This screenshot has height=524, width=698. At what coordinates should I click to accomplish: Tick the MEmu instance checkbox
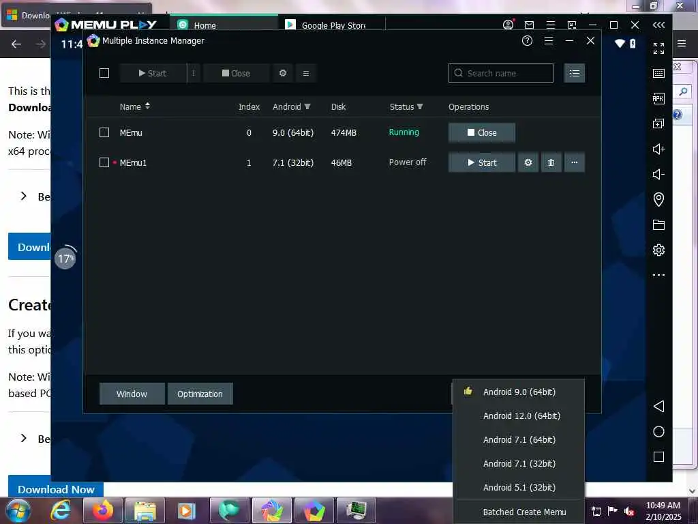104,132
